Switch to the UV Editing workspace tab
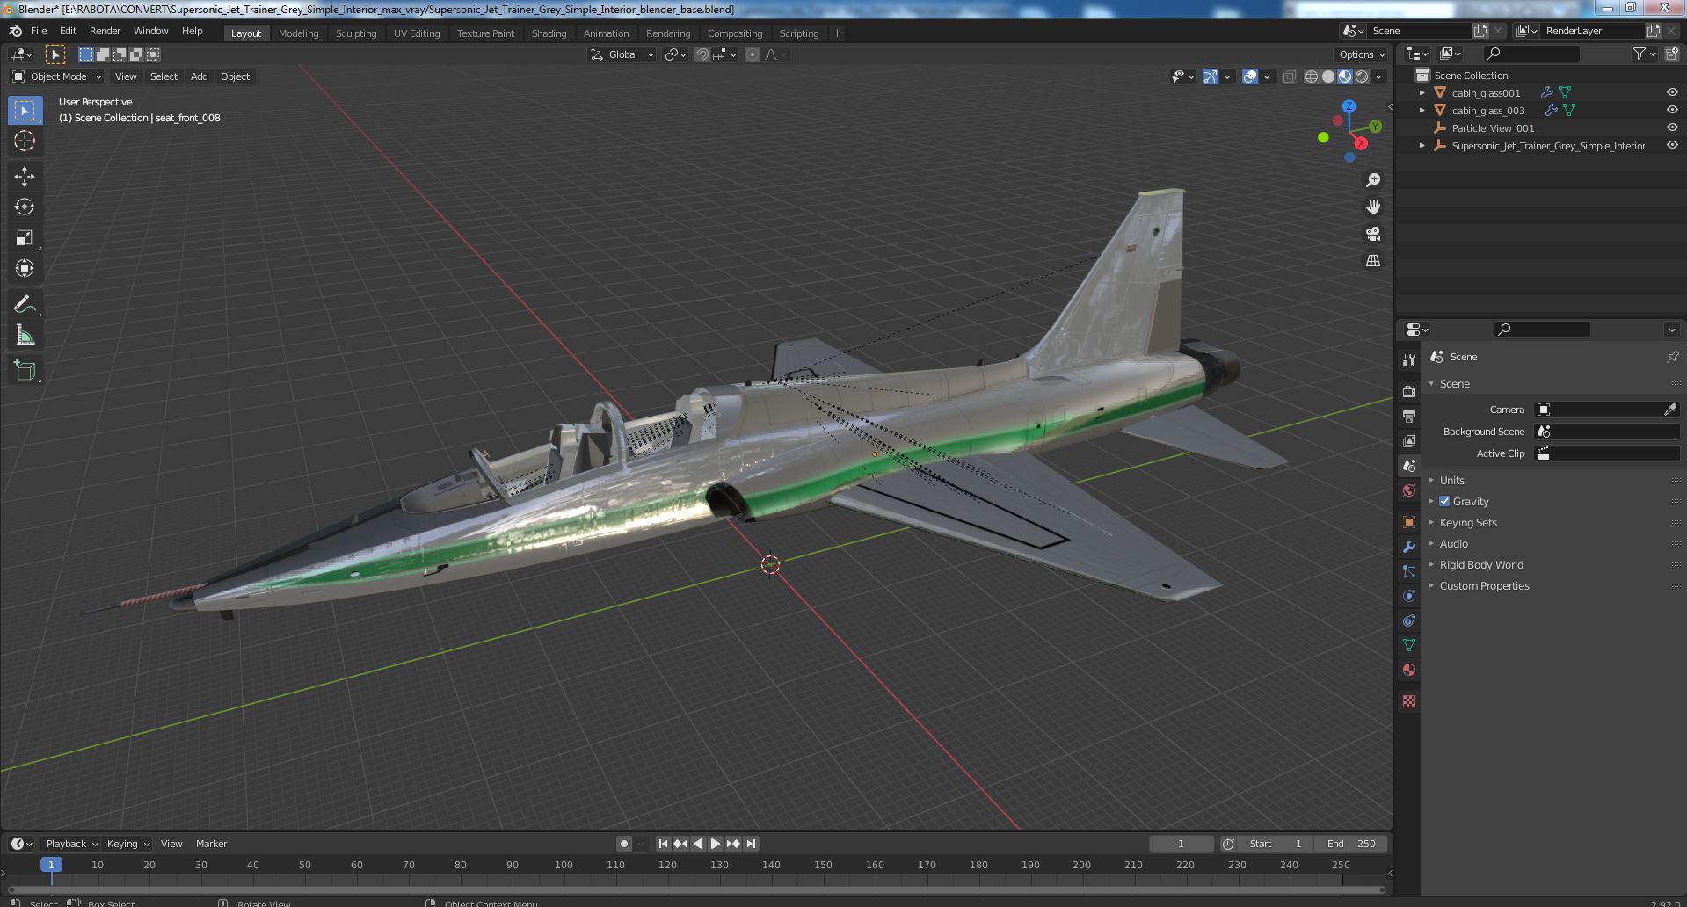The image size is (1687, 907). coord(417,33)
